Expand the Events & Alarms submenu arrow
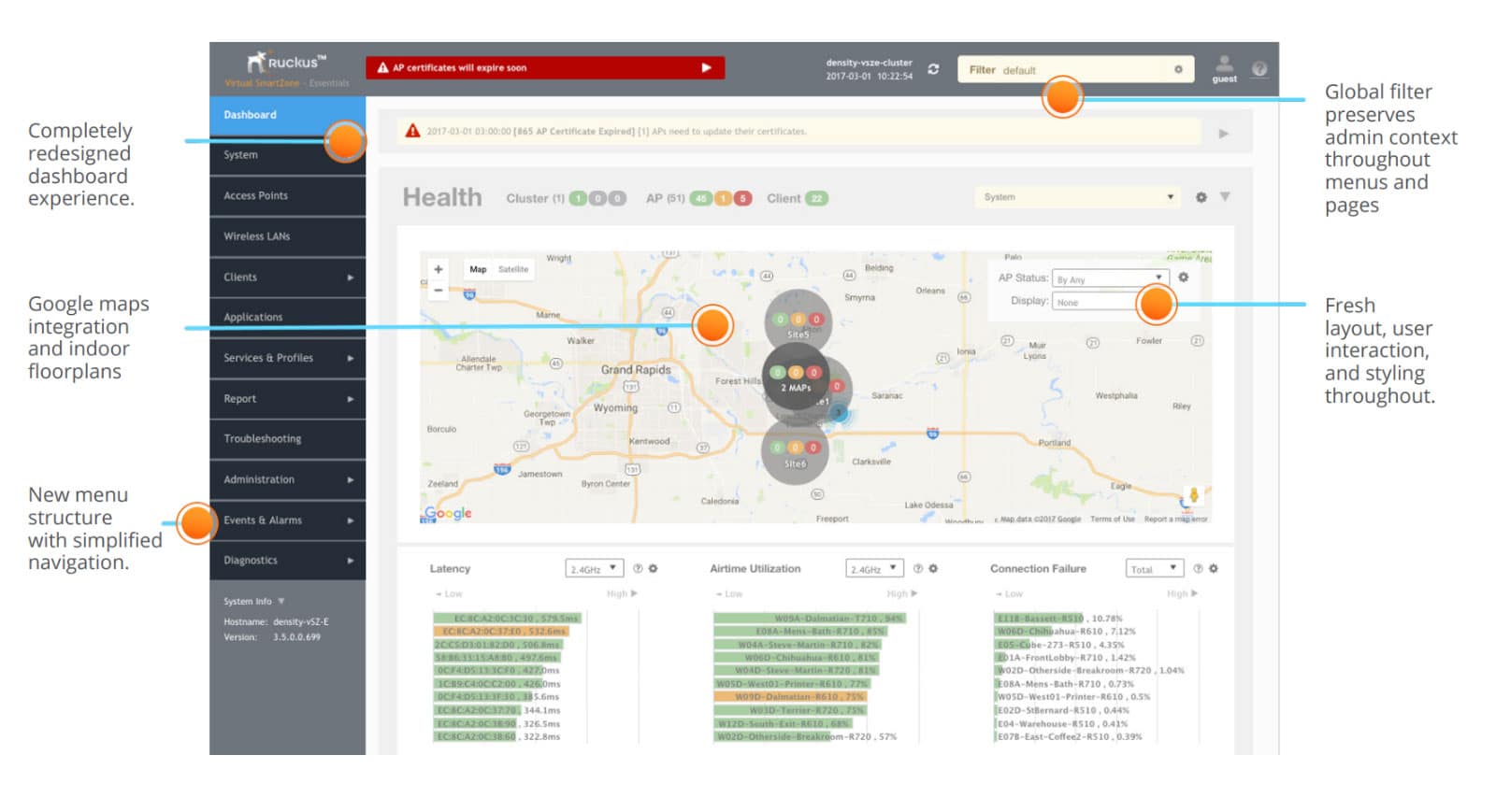The height and width of the screenshot is (798, 1496). coord(351,520)
